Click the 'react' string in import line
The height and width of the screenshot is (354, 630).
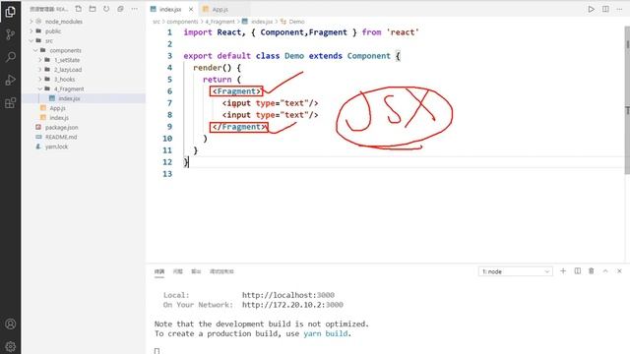click(403, 32)
